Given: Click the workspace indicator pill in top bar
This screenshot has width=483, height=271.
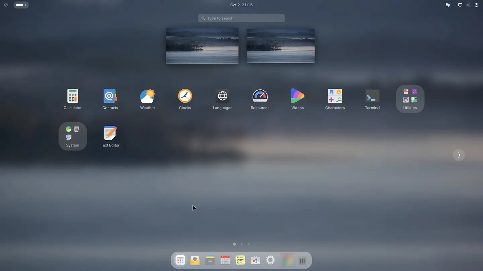Looking at the screenshot, I should pyautogui.click(x=21, y=5).
